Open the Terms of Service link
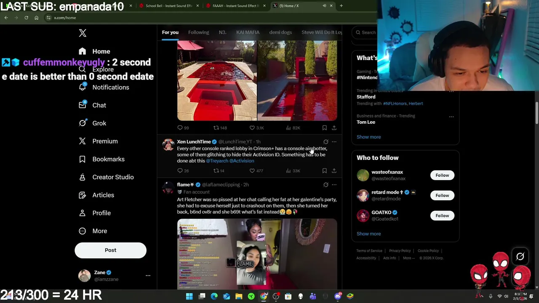This screenshot has width=539, height=303. 369,251
